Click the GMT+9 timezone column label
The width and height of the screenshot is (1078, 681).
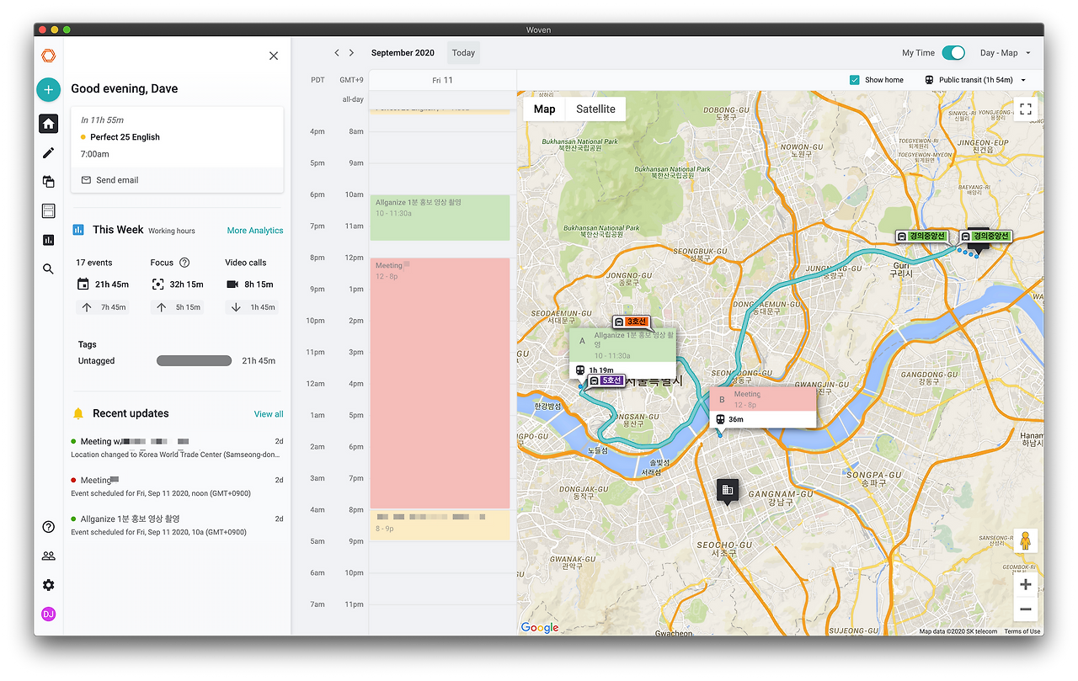351,80
